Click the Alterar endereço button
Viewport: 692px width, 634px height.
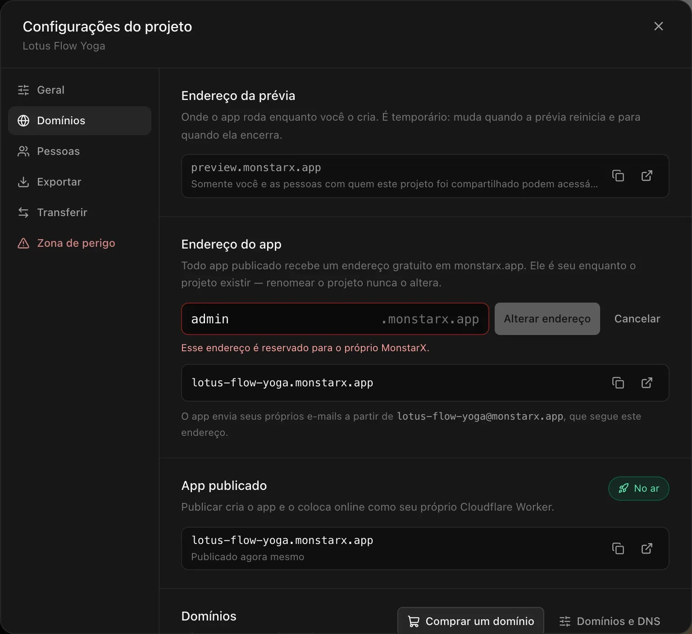[547, 319]
